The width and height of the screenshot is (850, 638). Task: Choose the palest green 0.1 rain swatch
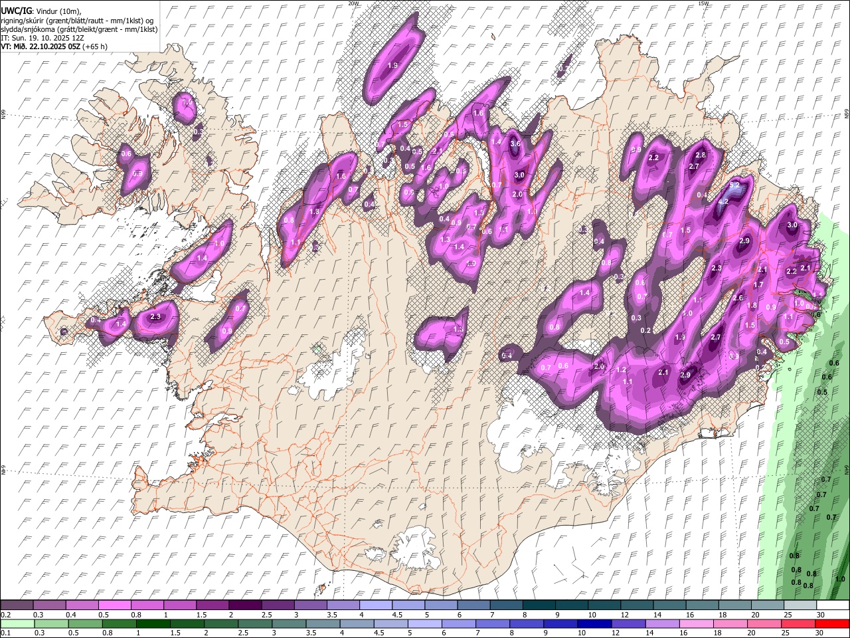[17, 623]
